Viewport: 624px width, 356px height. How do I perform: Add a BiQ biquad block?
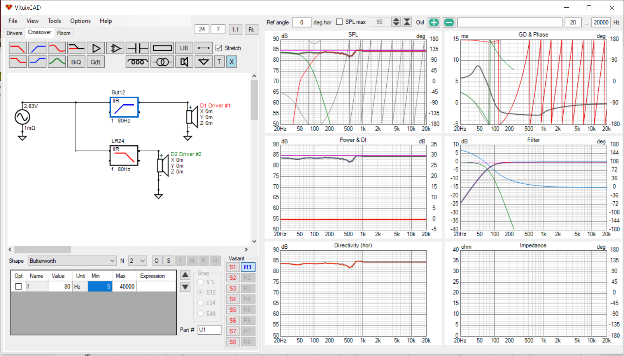click(76, 61)
